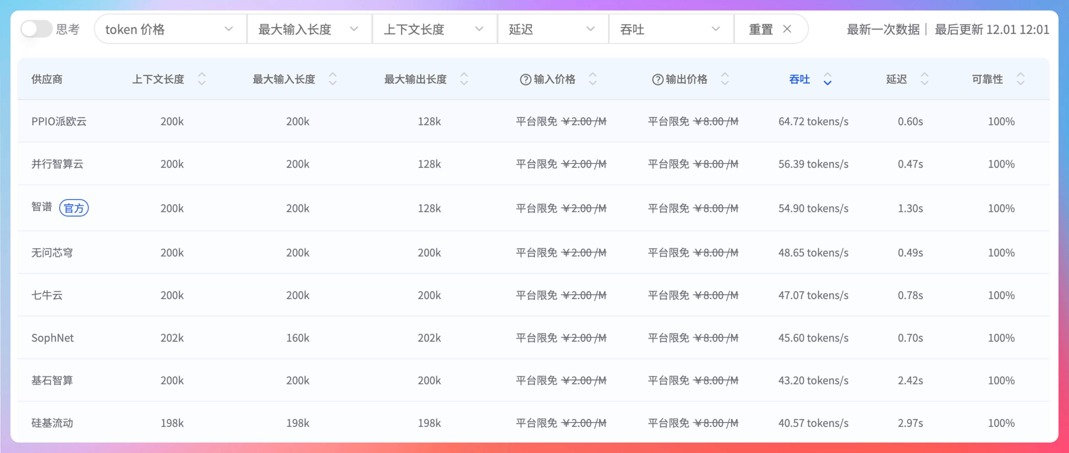
Task: Sort by 最大输入长度 column arrows
Action: point(332,79)
